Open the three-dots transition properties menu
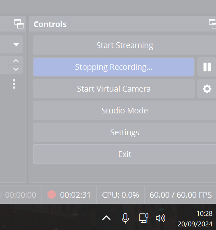The height and width of the screenshot is (230, 216). coord(14,84)
